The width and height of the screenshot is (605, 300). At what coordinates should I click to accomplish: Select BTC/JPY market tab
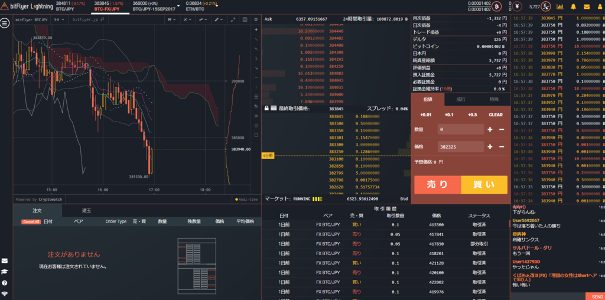[x=71, y=6]
